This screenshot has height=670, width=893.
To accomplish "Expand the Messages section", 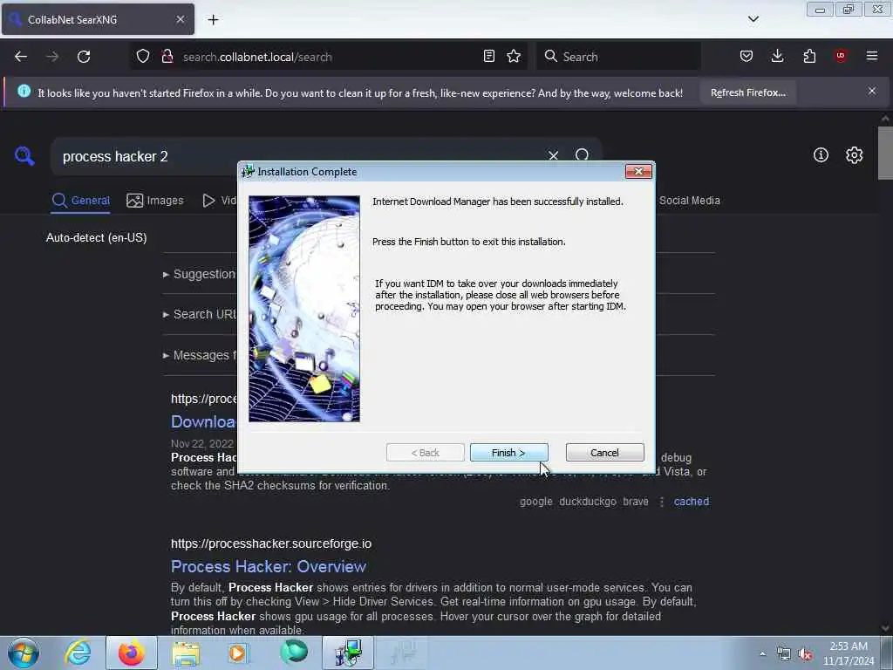I will (200, 356).
